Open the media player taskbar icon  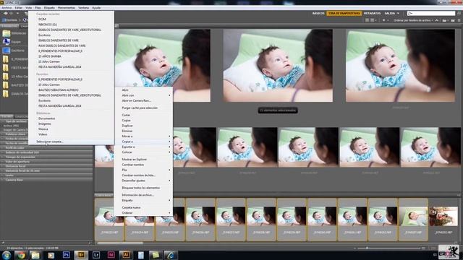tap(51, 255)
